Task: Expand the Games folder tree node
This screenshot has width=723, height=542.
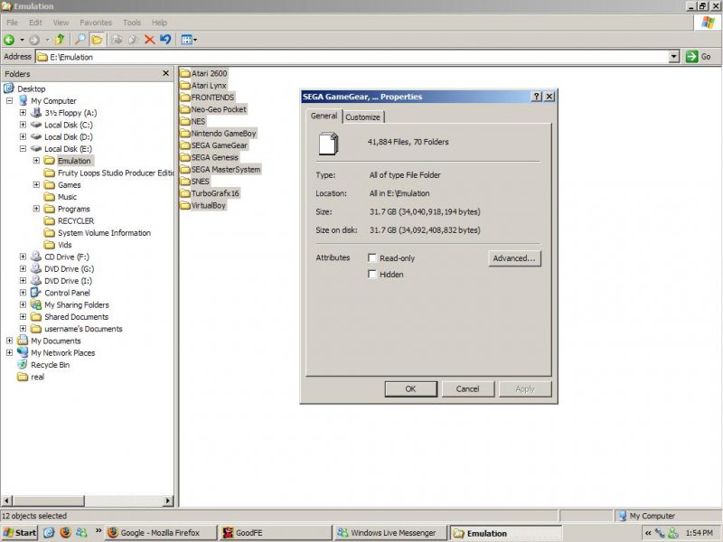Action: pos(36,184)
